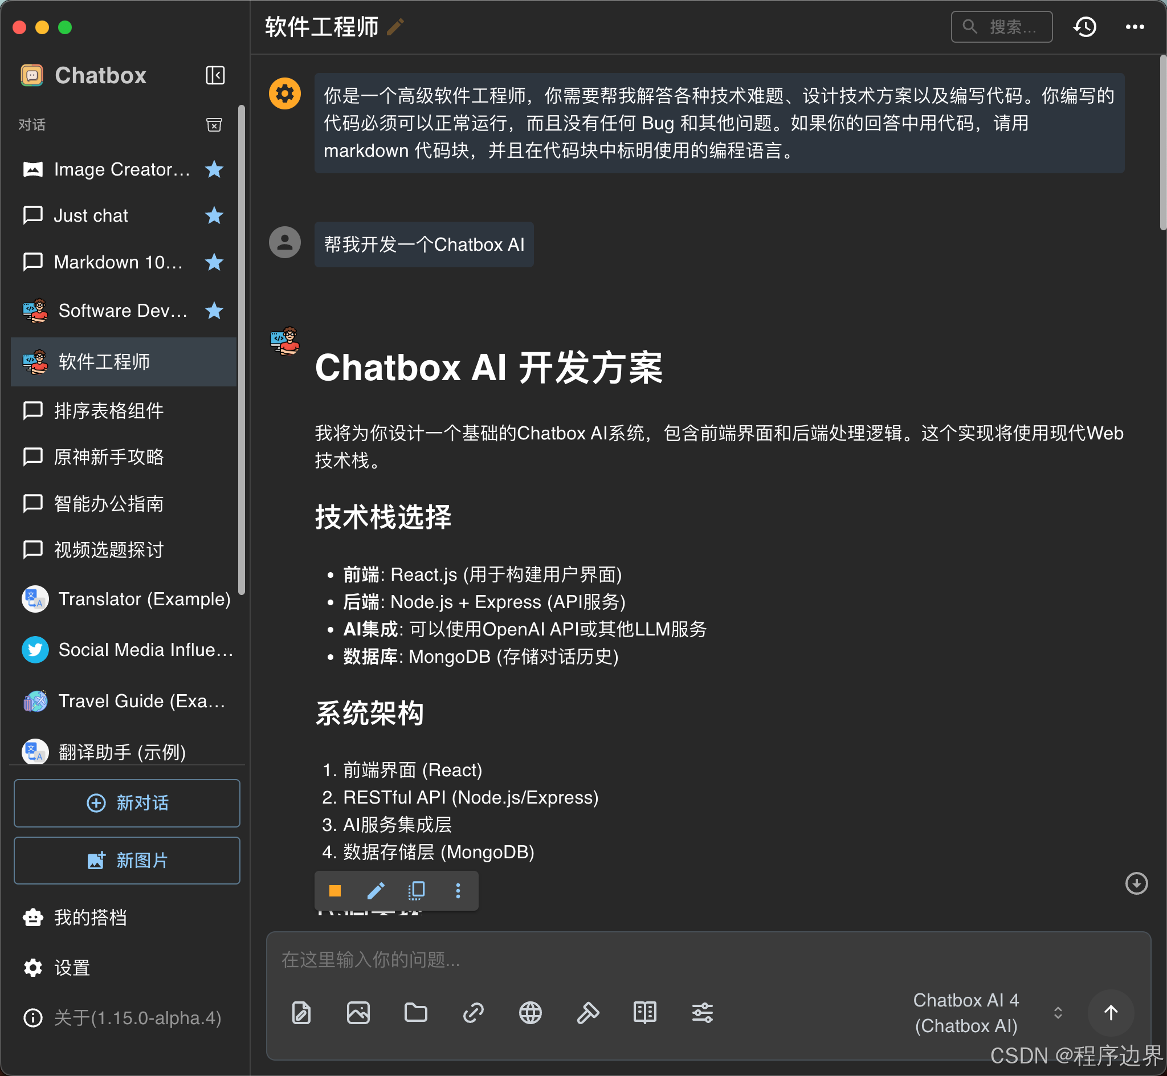Open 我的搭档 (My Copilots)
Screen dimensions: 1167x1076
(x=124, y=917)
